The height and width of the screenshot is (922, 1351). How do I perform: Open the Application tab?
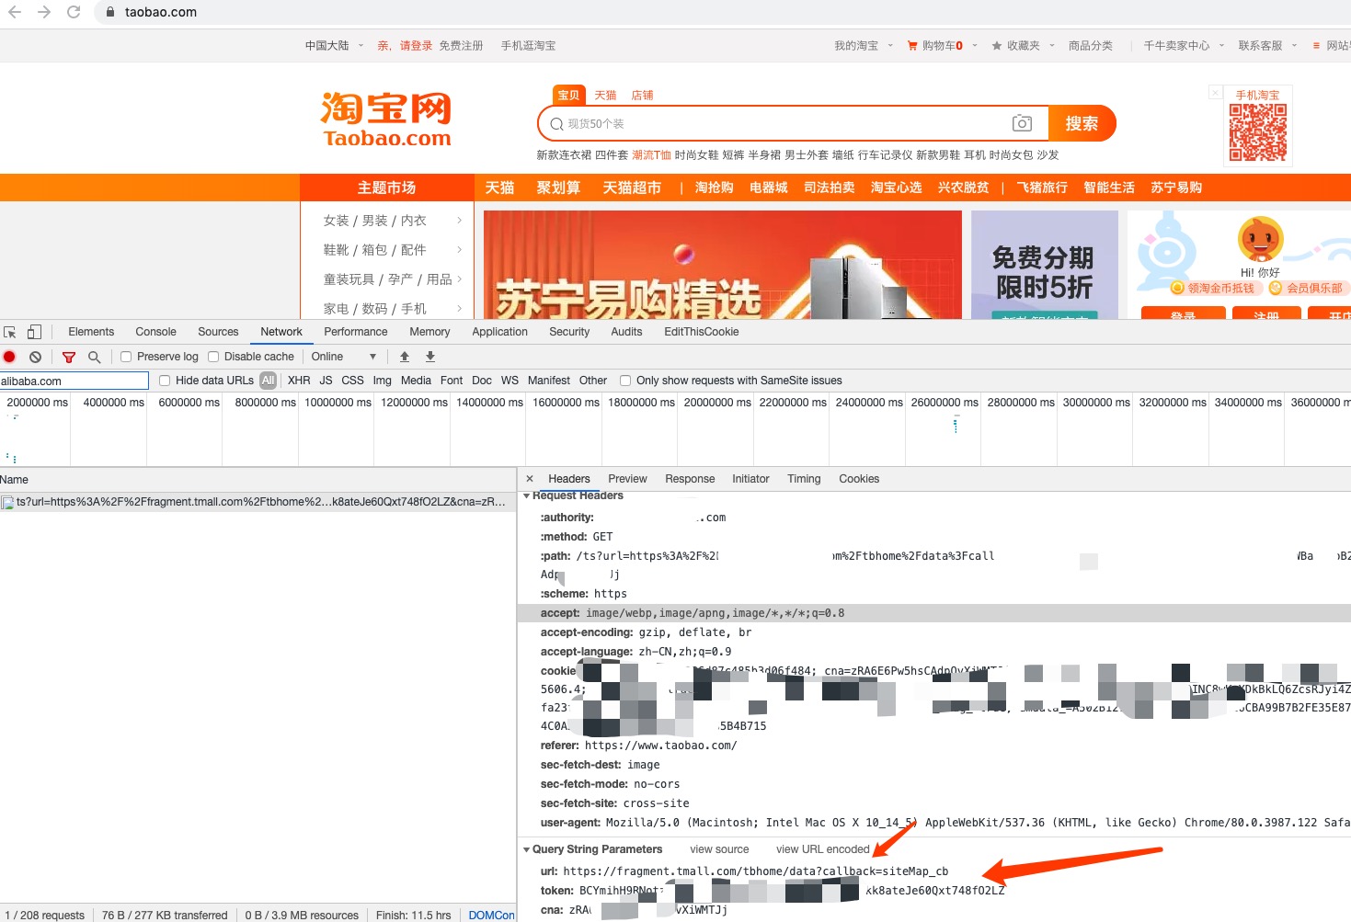coord(499,332)
